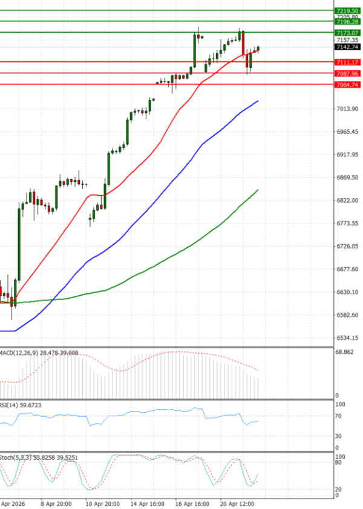This screenshot has height=509, width=363.
Task: Select the 7173.07 resistance level label
Action: click(347, 33)
